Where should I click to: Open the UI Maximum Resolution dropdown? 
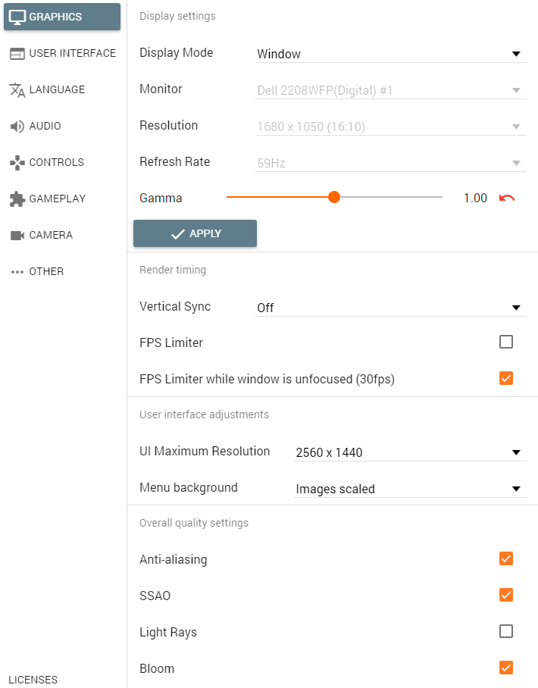[409, 452]
